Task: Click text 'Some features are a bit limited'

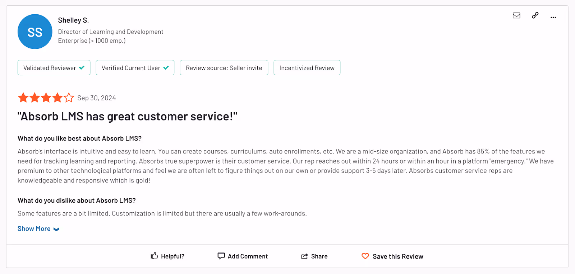Action: click(x=63, y=213)
